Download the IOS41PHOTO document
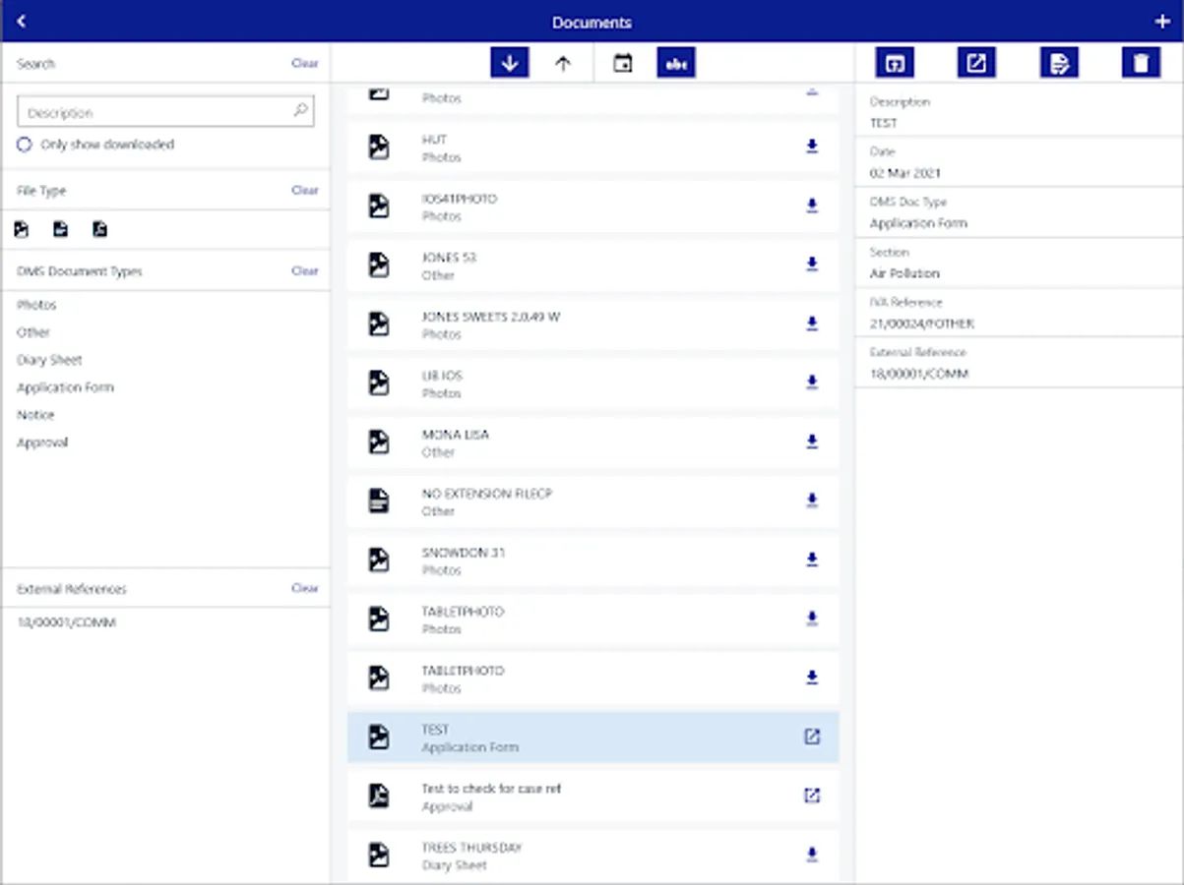 tap(812, 206)
